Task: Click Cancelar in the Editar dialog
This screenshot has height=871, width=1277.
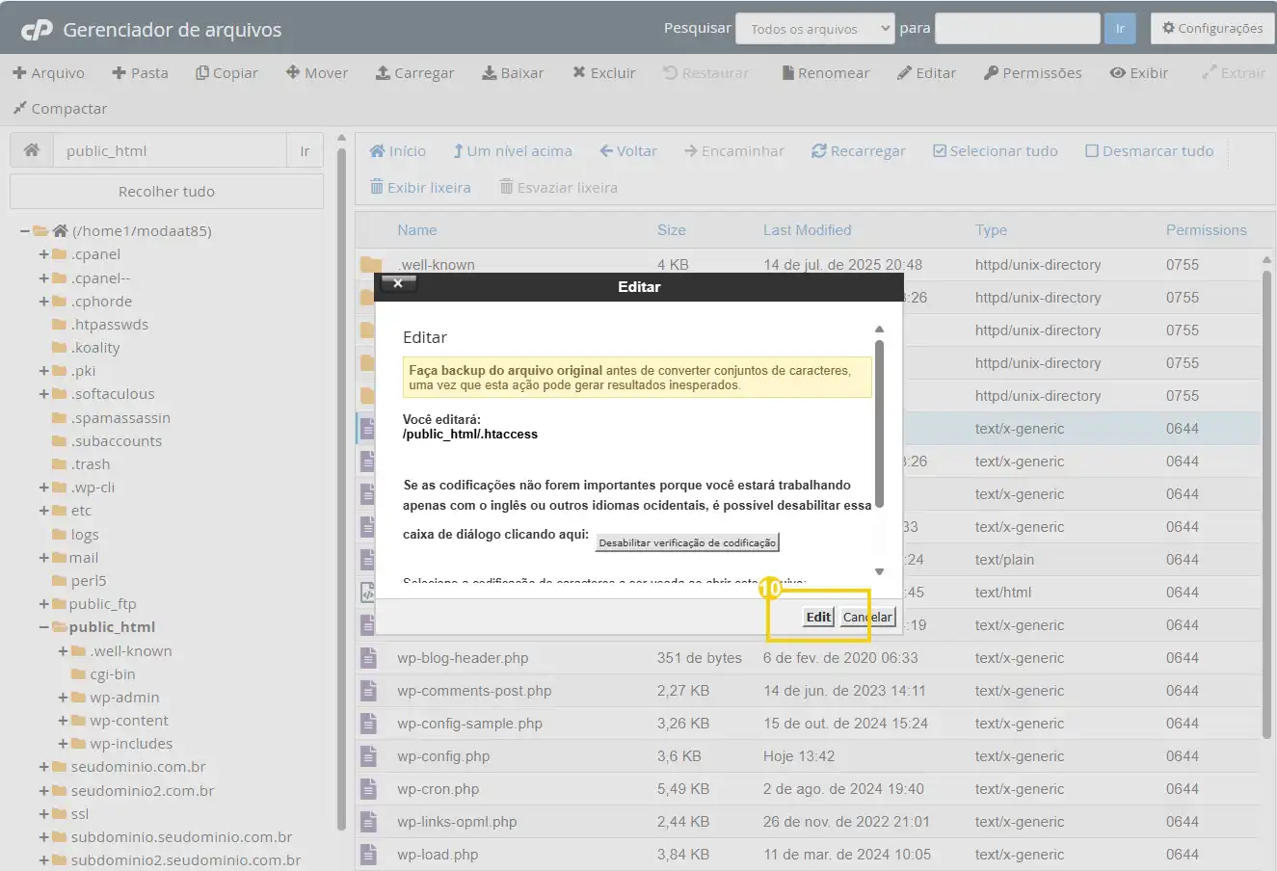Action: (867, 617)
